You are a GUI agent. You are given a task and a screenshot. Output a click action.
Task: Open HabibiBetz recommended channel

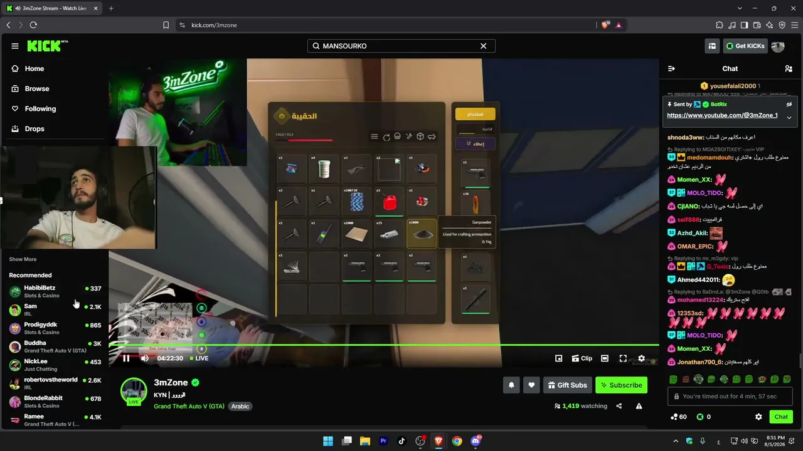click(55, 291)
